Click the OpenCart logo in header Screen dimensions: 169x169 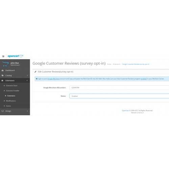[16, 56]
